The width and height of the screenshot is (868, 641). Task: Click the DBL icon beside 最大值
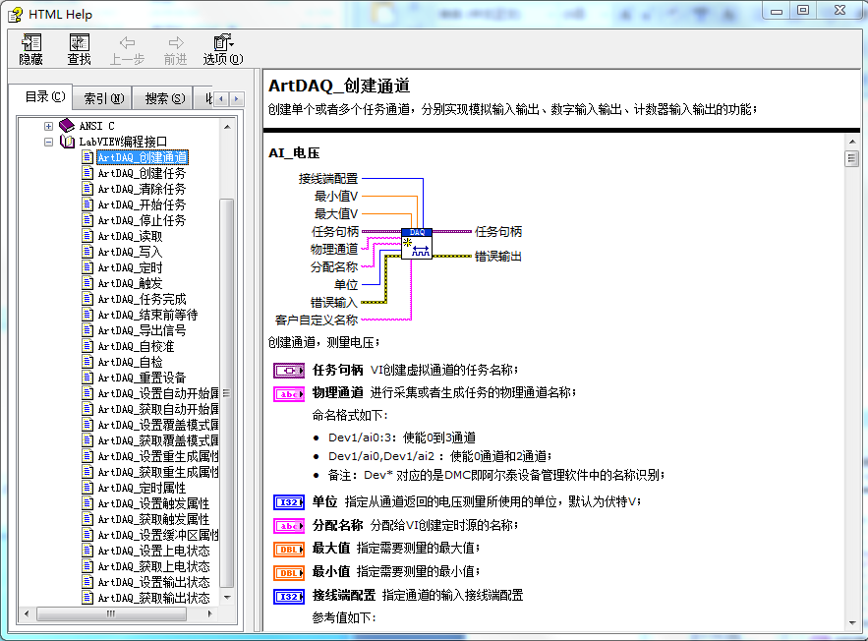287,550
